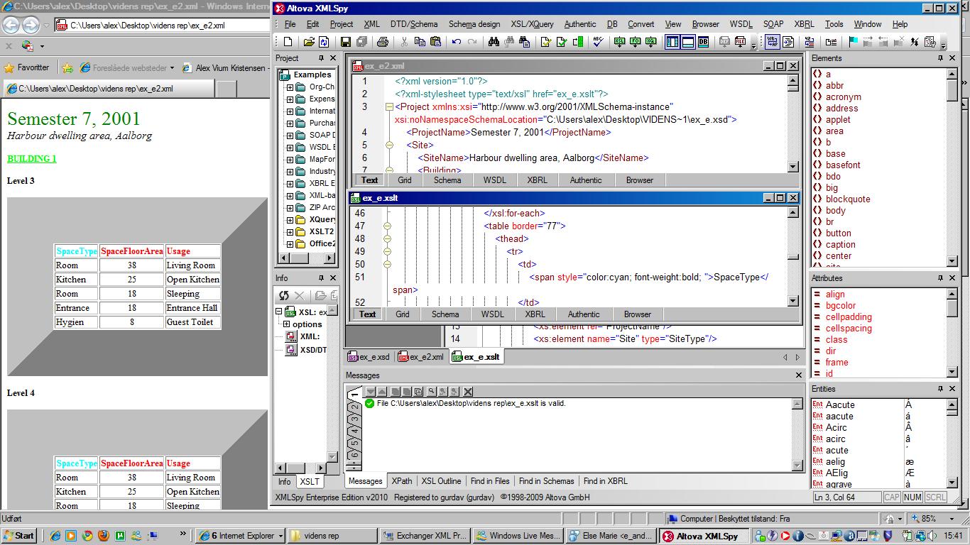This screenshot has height=545, width=970.
Task: Switch to the ex_e.xsd file tab
Action: click(x=369, y=357)
